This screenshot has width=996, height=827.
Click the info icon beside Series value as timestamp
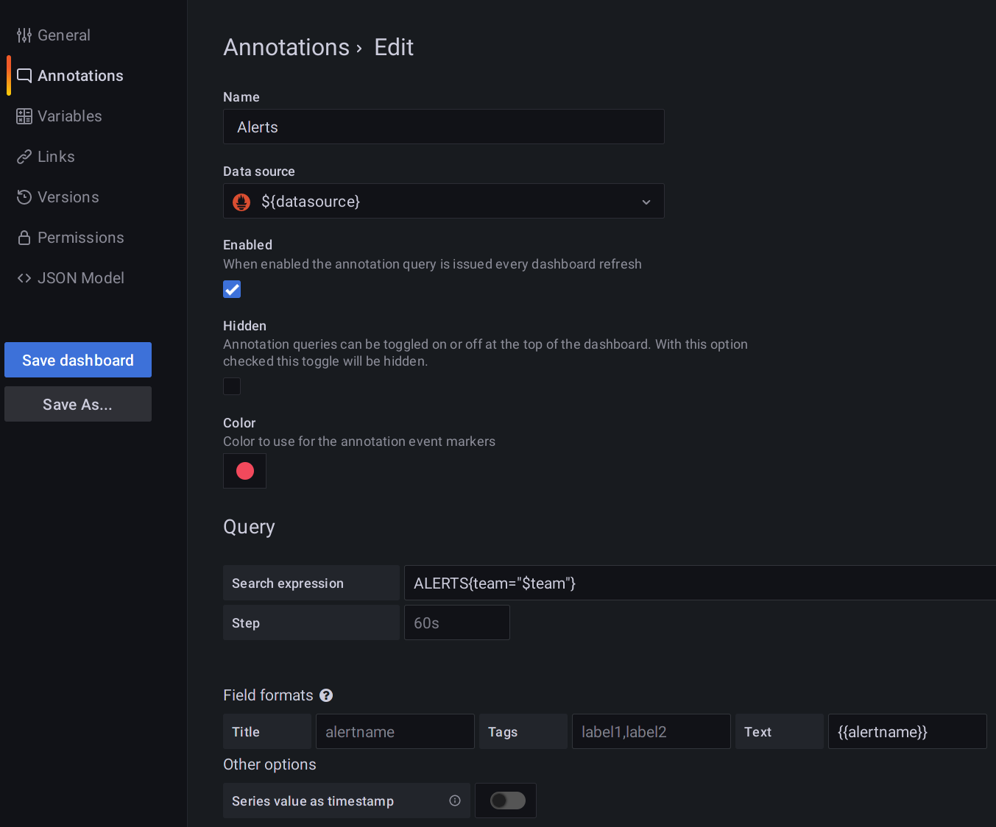[x=455, y=801]
